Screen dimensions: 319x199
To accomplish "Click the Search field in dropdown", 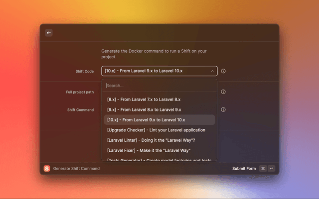I will click(x=159, y=86).
